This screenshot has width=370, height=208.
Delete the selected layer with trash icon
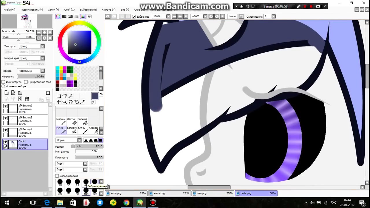click(27, 99)
